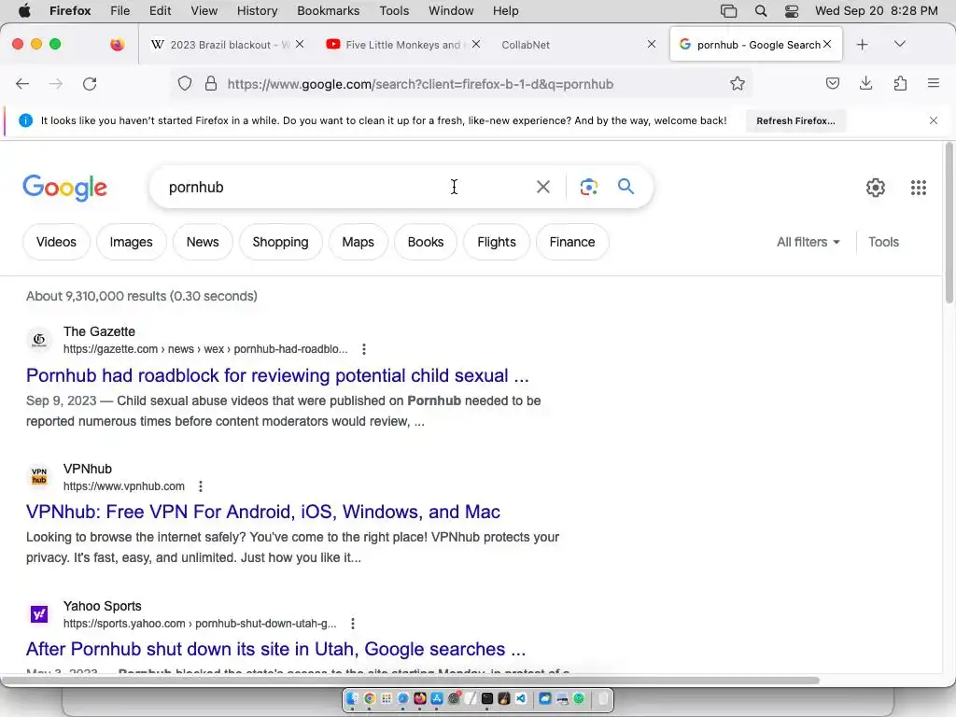The height and width of the screenshot is (717, 956).
Task: Reload the current page
Action: point(90,84)
